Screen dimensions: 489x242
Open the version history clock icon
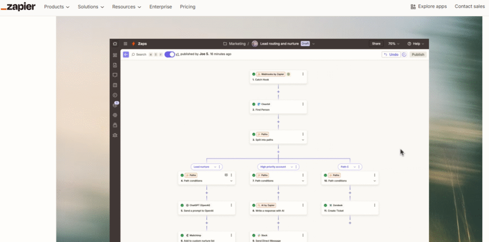(404, 54)
